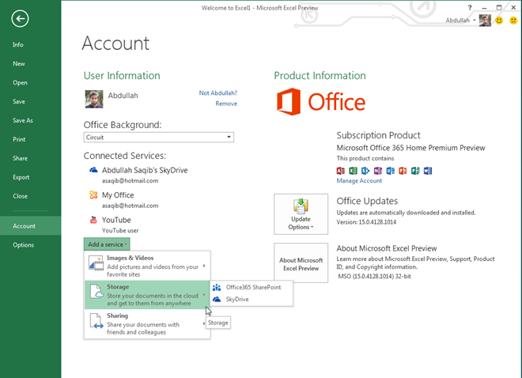522x378 pixels.
Task: Send a smile with the happy face icon
Action: (x=499, y=21)
